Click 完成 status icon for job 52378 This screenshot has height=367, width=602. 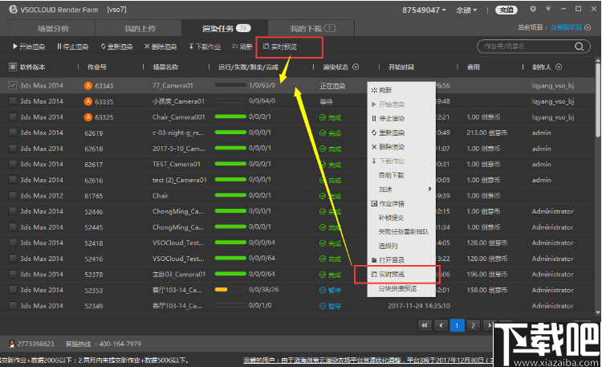point(323,275)
